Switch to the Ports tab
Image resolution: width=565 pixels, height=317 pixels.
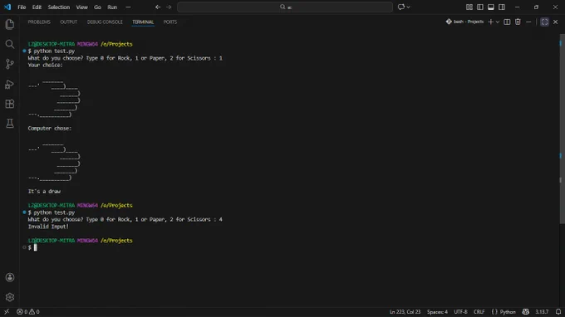click(x=170, y=22)
